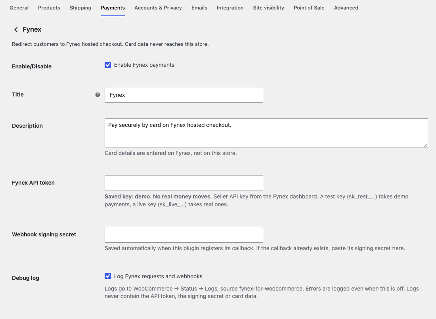Open the Emails tab
This screenshot has width=436, height=319.
click(x=199, y=8)
